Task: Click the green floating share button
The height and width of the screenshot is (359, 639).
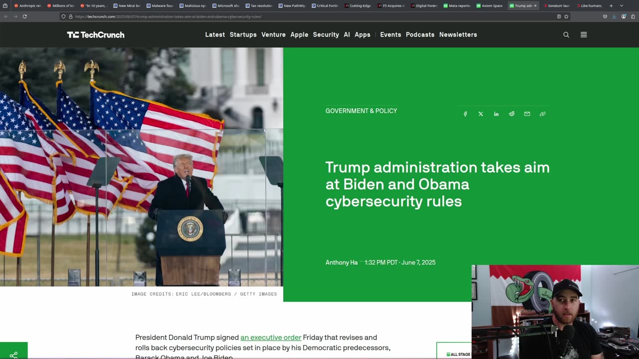Action: click(x=13, y=351)
